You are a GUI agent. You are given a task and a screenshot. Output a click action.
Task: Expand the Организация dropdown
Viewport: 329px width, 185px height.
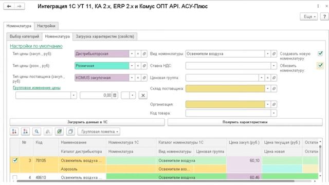click(267, 104)
